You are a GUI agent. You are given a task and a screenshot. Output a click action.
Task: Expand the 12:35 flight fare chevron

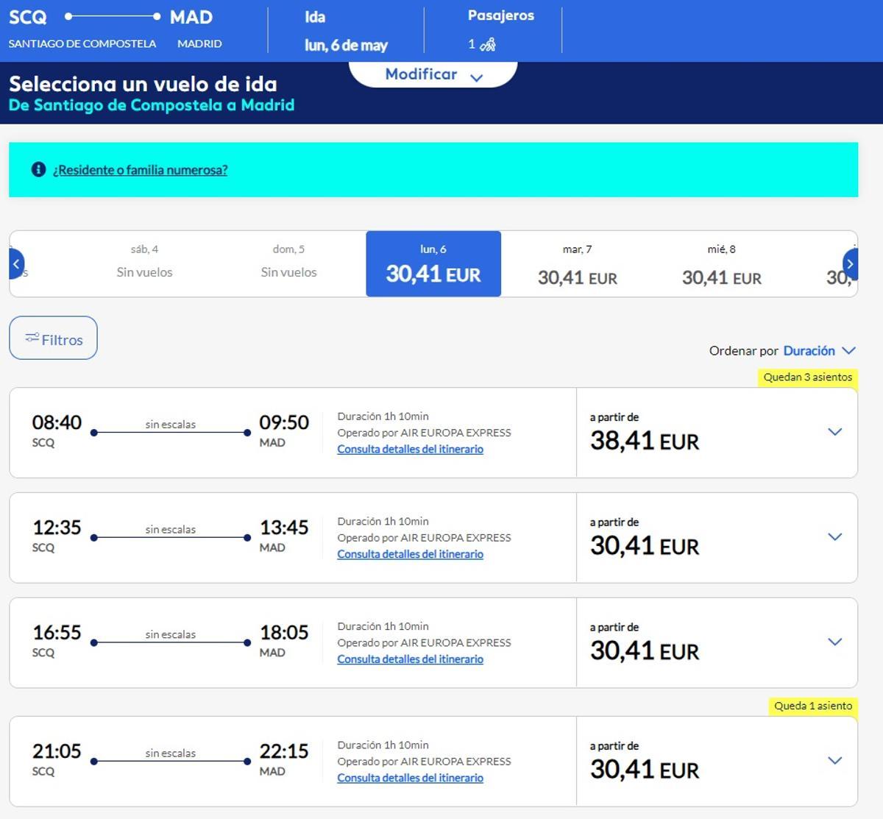[834, 537]
